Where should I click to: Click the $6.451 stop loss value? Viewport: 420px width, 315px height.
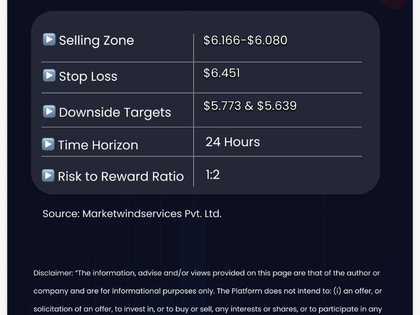click(222, 73)
